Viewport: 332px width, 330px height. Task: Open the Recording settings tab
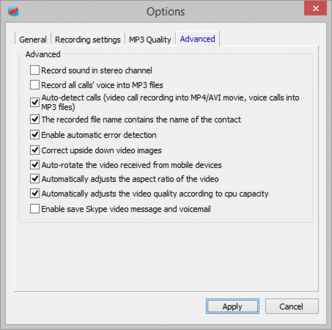(88, 39)
